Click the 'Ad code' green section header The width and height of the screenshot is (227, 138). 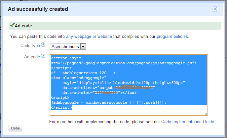click(115, 26)
